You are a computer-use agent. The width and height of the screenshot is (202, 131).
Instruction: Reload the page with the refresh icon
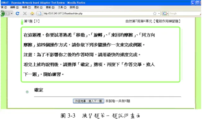[17, 13]
